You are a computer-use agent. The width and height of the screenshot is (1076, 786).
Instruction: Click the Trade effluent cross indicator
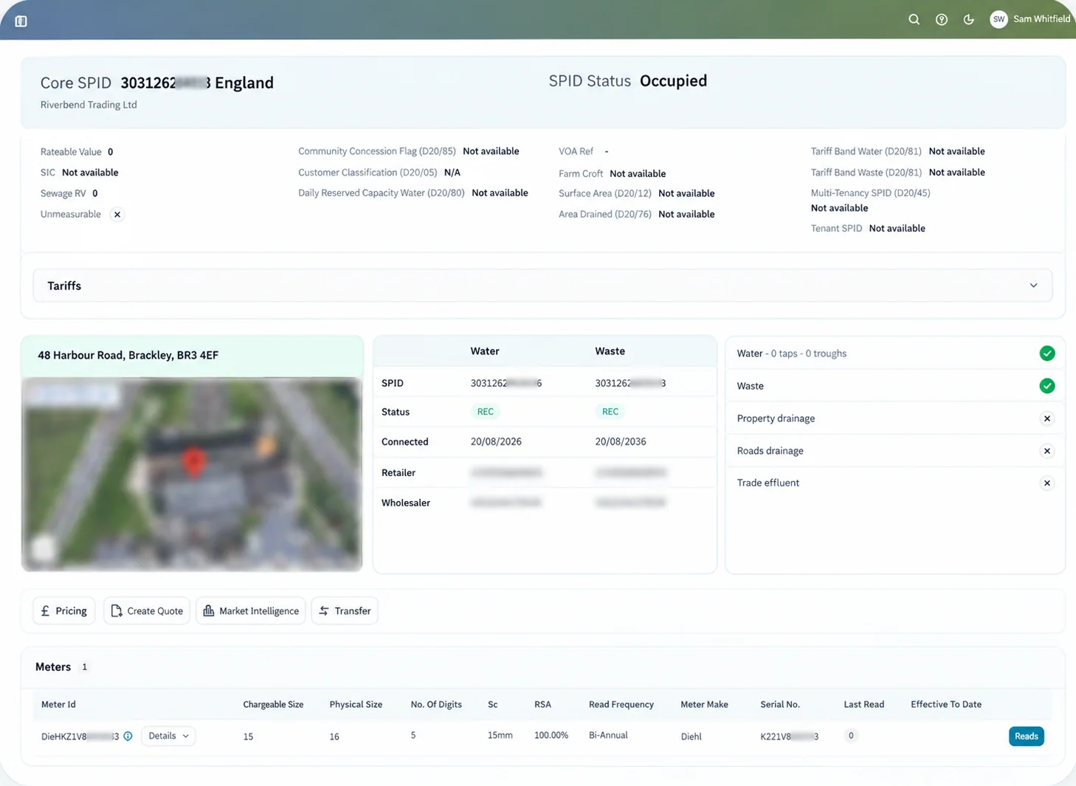pyautogui.click(x=1046, y=483)
